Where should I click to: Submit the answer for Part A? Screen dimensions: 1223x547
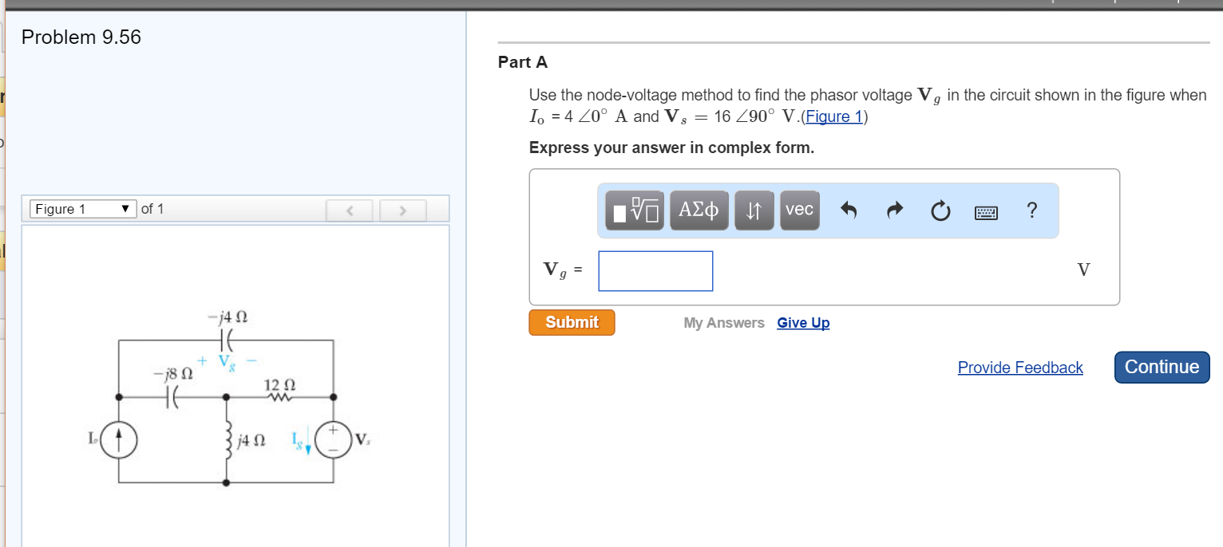coord(571,322)
